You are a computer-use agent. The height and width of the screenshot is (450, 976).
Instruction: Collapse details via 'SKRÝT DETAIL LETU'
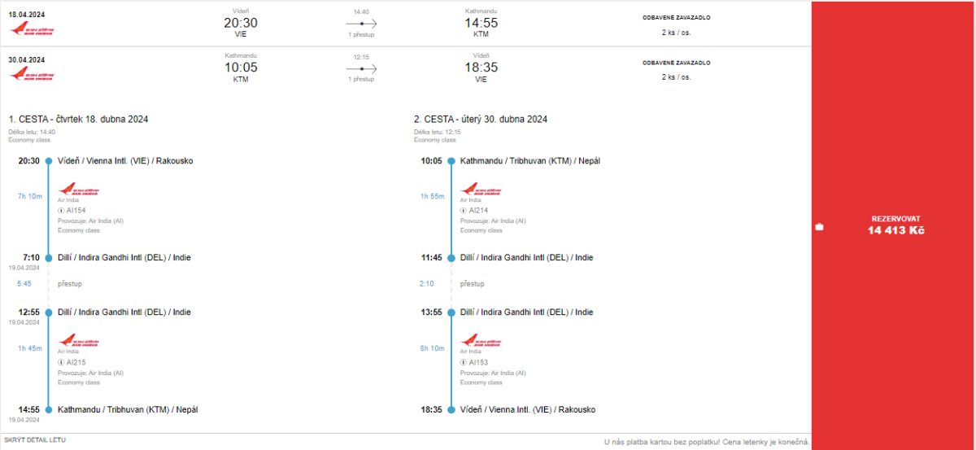pos(35,440)
